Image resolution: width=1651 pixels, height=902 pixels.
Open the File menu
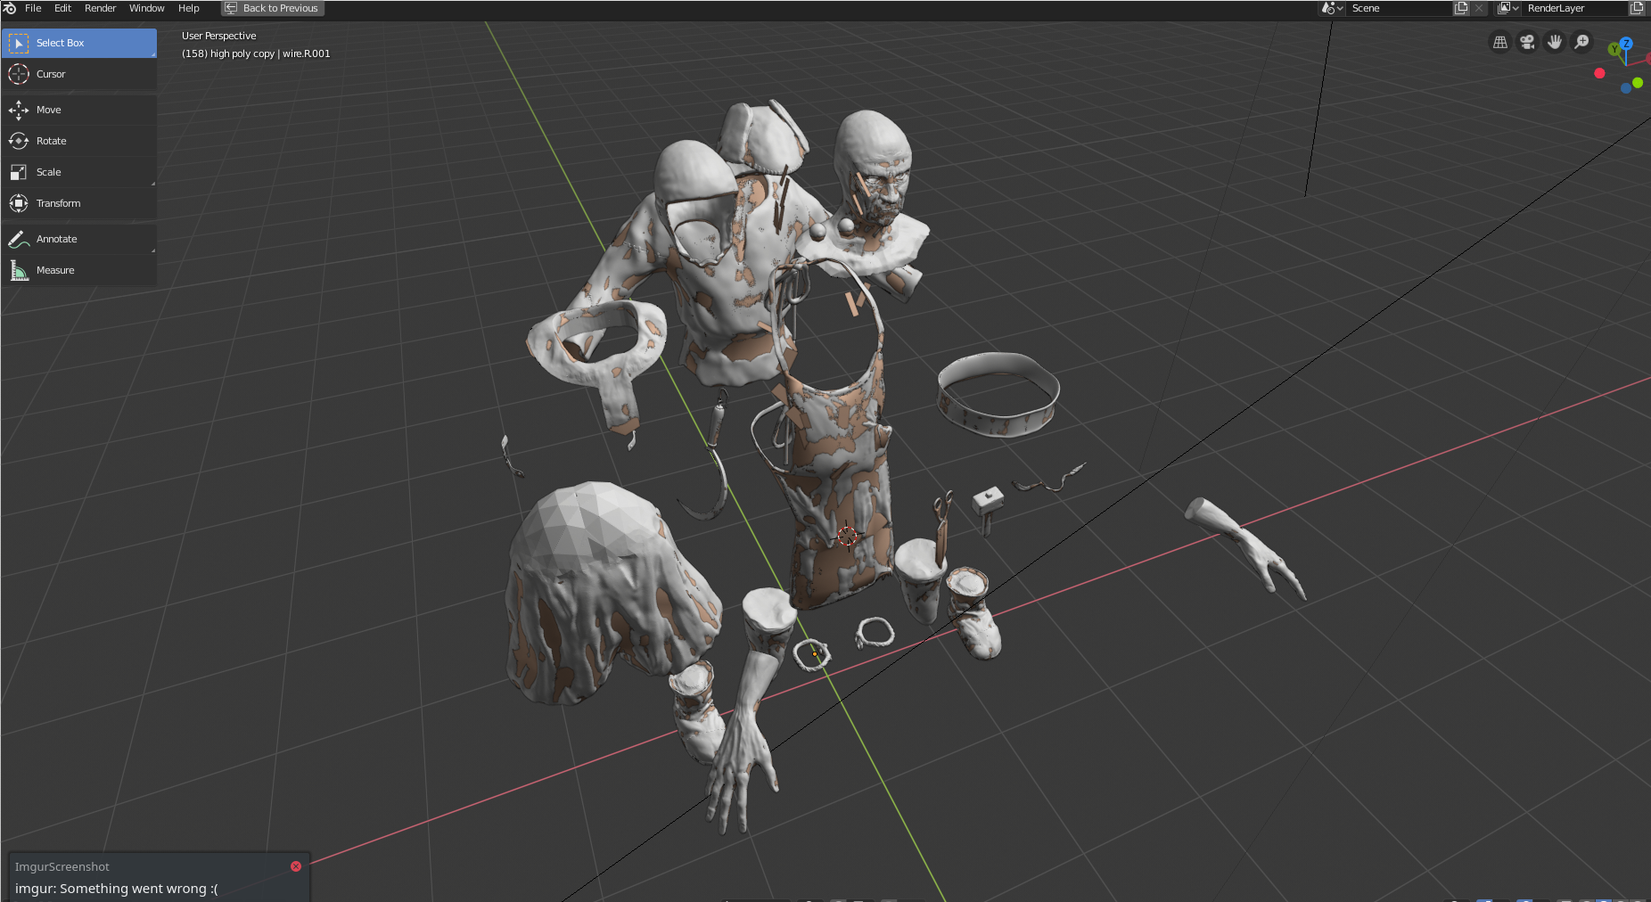pyautogui.click(x=33, y=8)
